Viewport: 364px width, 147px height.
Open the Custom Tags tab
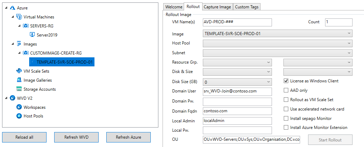tap(247, 7)
